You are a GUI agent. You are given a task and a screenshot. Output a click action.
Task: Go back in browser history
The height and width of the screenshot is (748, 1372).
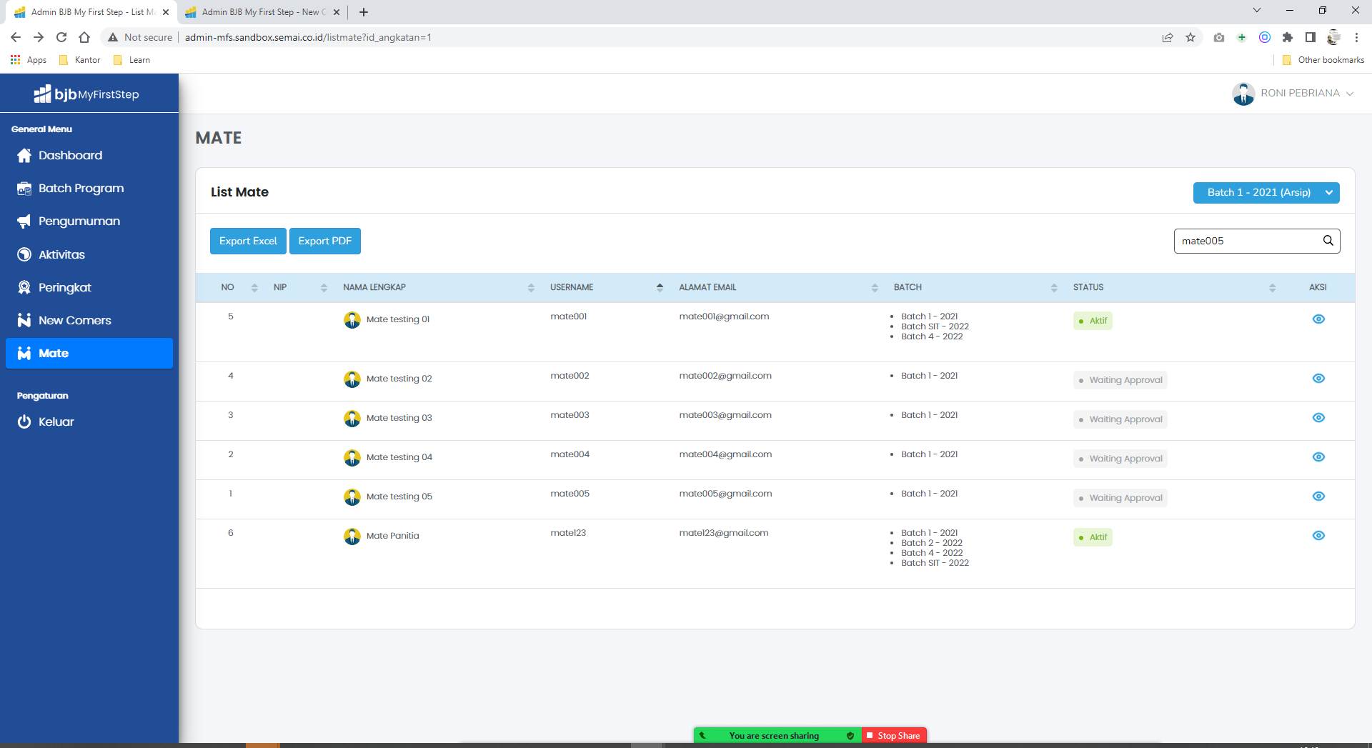pyautogui.click(x=16, y=37)
